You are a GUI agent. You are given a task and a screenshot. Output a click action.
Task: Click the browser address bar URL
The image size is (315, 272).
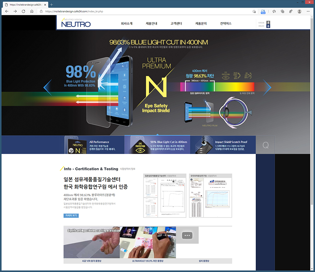tap(74, 11)
